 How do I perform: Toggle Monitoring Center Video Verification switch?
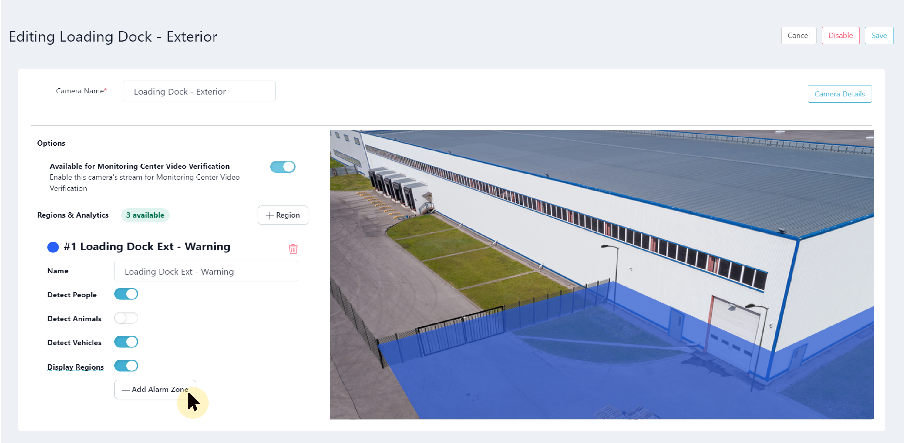coord(282,167)
